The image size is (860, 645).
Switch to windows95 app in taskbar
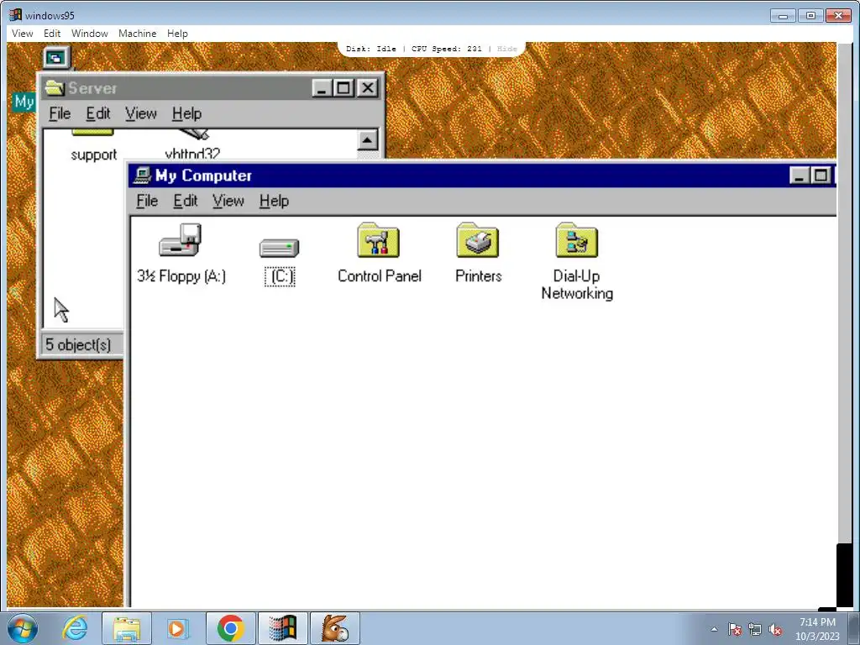tap(282, 628)
